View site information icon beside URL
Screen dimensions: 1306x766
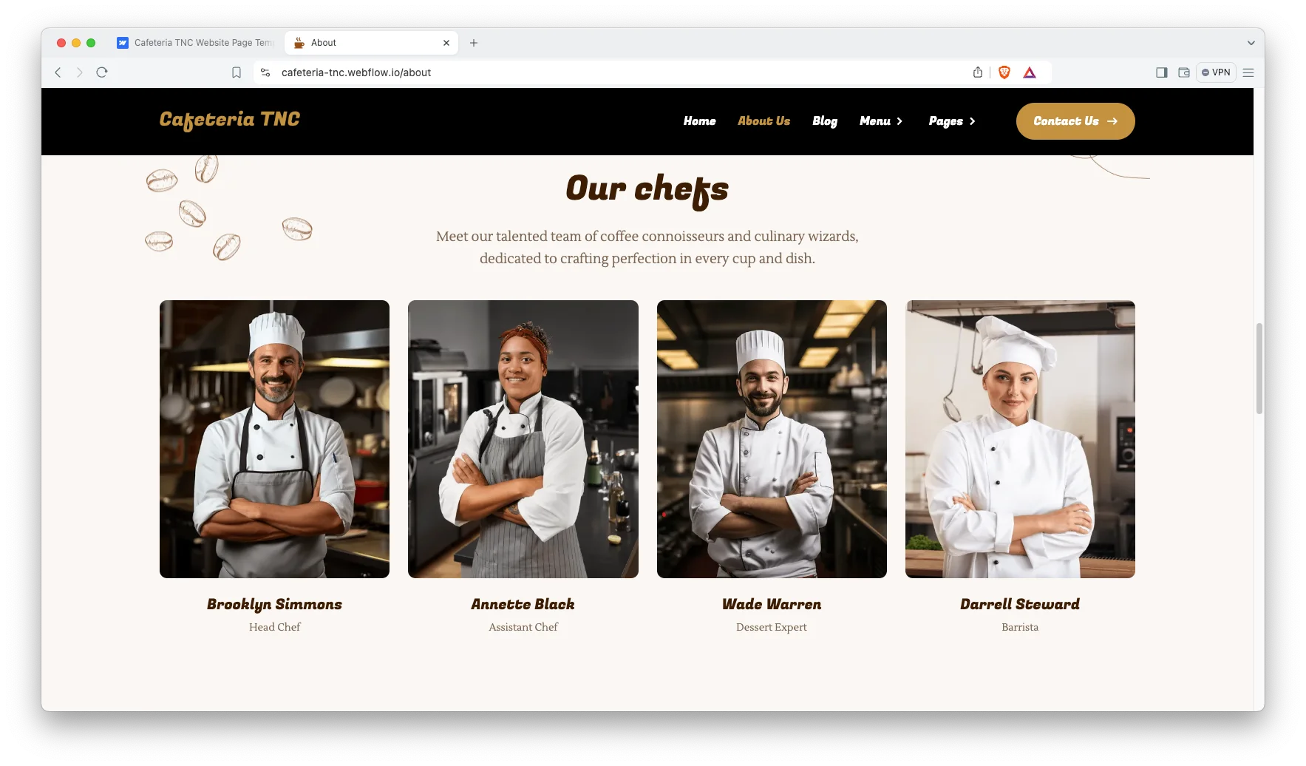(265, 72)
